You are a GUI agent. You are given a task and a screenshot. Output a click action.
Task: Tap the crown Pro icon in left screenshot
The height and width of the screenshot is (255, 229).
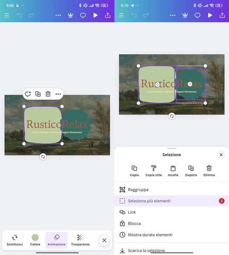pyautogui.click(x=71, y=15)
